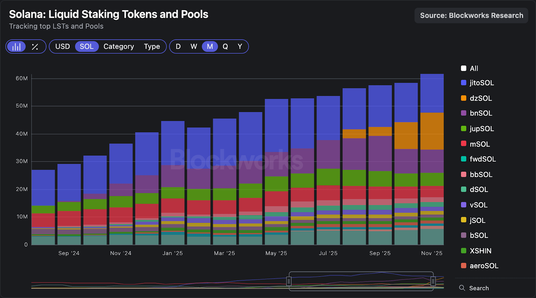
Task: Click the search magnifier icon
Action: [x=462, y=288]
